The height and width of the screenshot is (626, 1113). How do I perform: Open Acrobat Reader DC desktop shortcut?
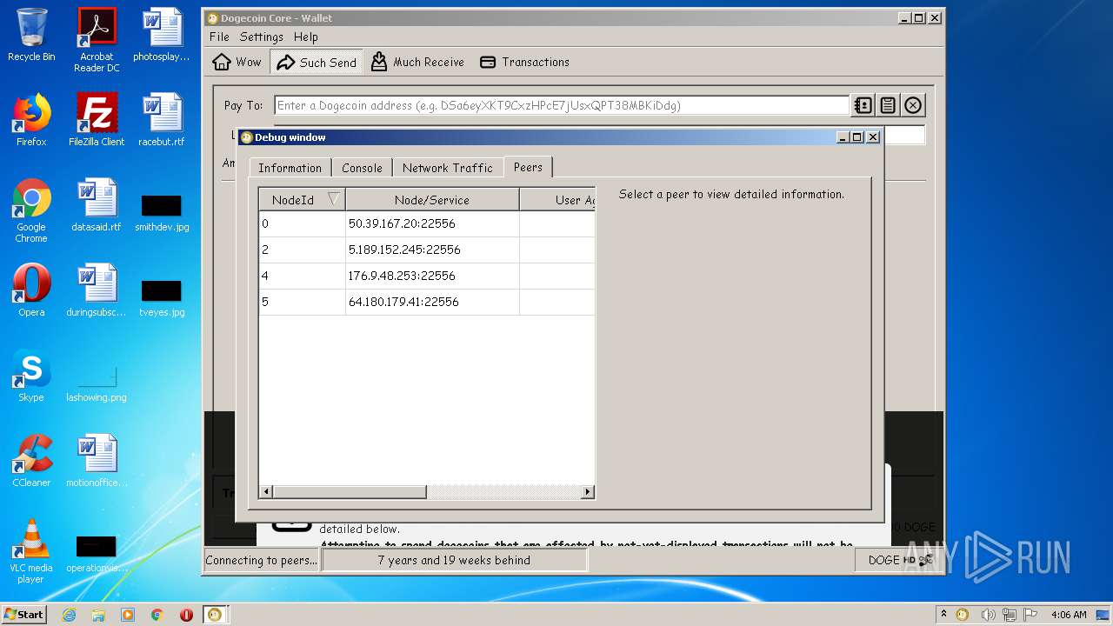97,40
